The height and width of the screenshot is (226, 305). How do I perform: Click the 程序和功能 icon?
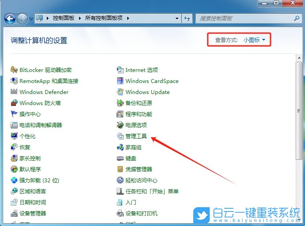120,114
